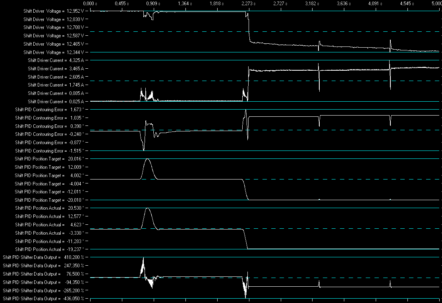Click the 0,000 s time origin label
The width and height of the screenshot is (442, 303).
pyautogui.click(x=90, y=4)
